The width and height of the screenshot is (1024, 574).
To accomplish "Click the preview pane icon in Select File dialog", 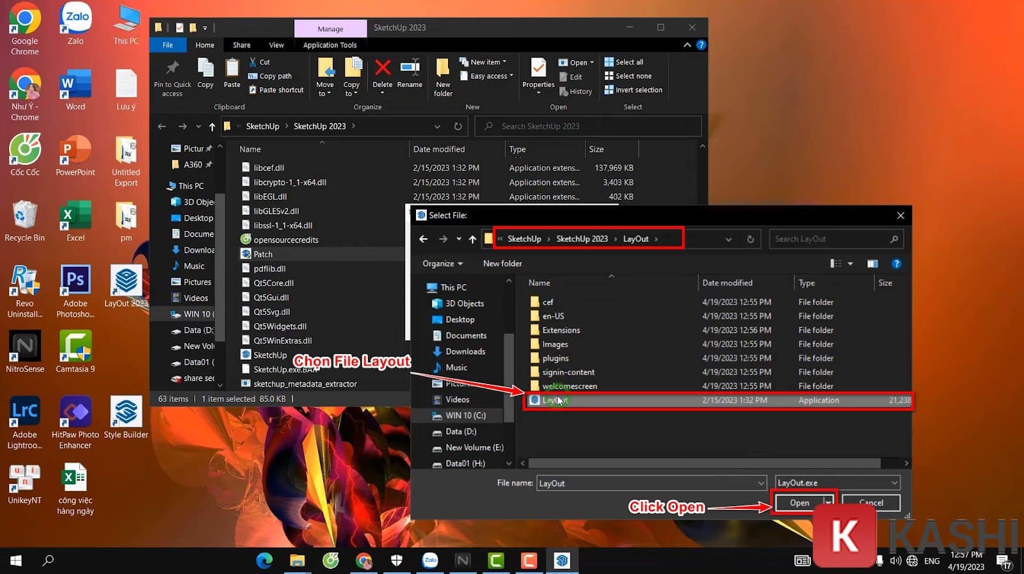I will tap(872, 264).
